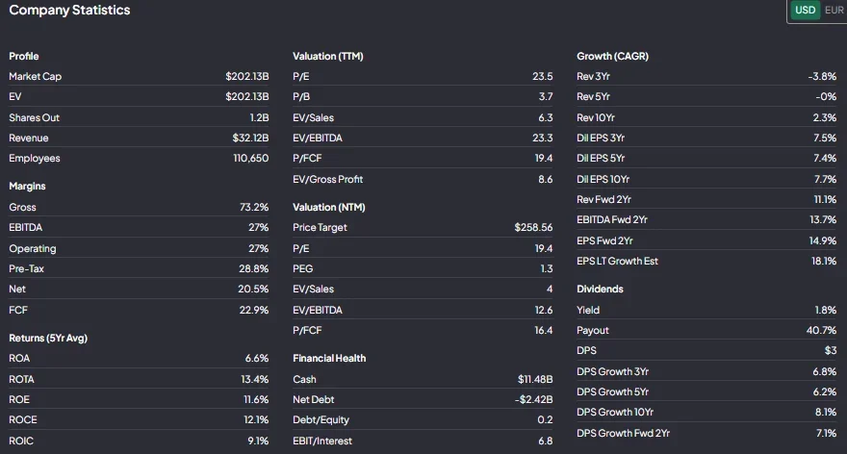Click the Returns (5Yr Avg) section header
The image size is (847, 454).
(x=48, y=339)
